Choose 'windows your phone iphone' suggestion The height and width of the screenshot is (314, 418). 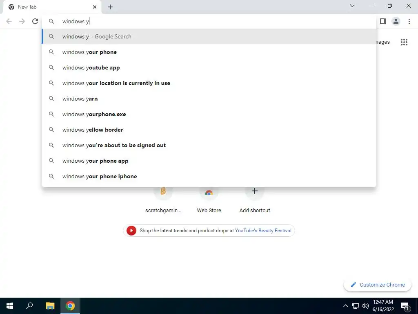(x=209, y=176)
